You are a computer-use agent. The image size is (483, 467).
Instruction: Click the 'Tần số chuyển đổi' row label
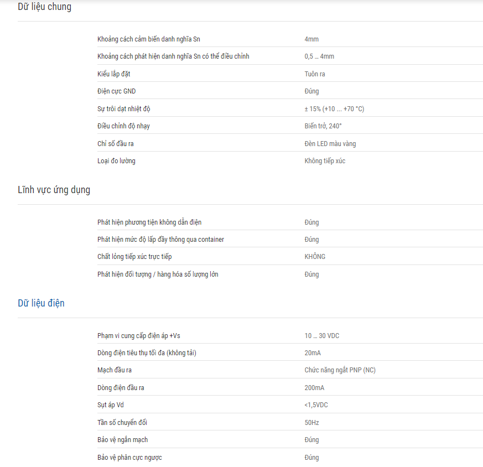coord(122,422)
